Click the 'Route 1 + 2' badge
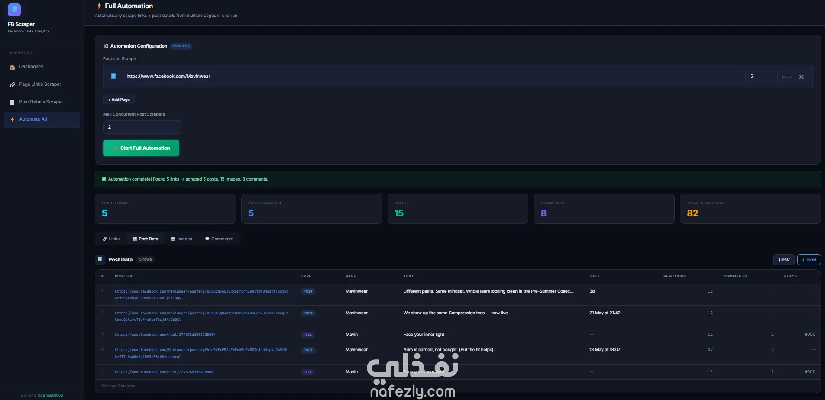Image resolution: width=825 pixels, height=400 pixels. click(181, 46)
